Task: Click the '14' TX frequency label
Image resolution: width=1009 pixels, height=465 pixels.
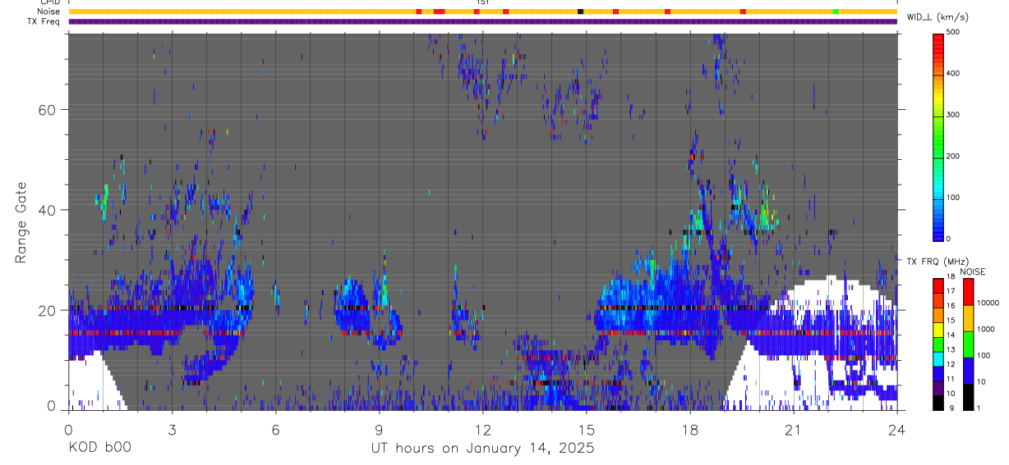Action: tap(951, 335)
